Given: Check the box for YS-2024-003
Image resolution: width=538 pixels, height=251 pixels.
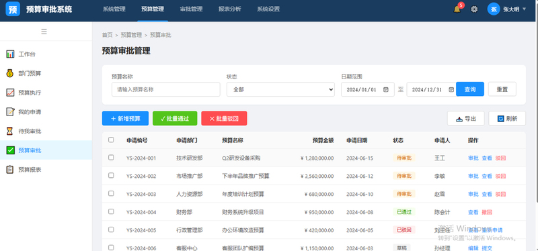Looking at the screenshot, I should (111, 193).
